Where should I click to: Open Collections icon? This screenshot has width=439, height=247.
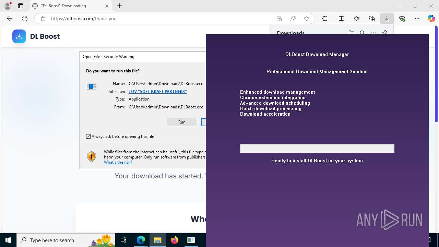(372, 19)
